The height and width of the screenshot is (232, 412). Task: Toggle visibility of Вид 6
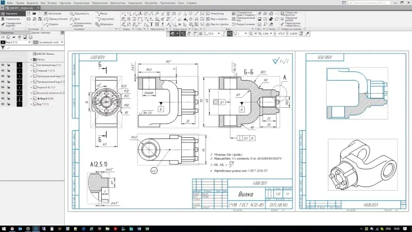pos(3,98)
